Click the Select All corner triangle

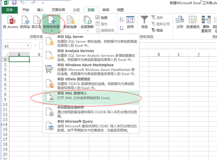(x=7, y=54)
